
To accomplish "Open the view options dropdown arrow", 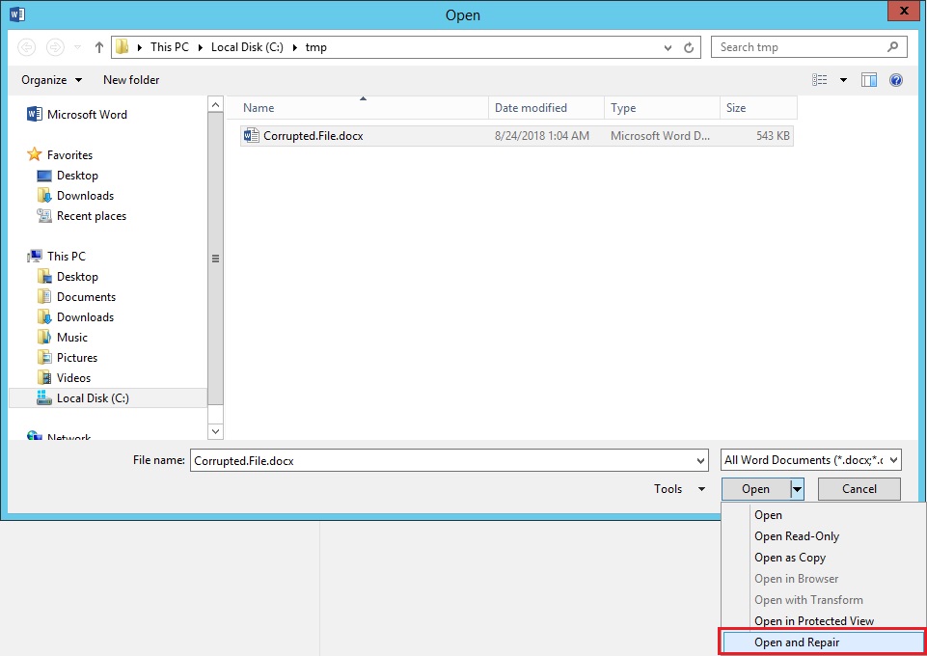I will 844,80.
